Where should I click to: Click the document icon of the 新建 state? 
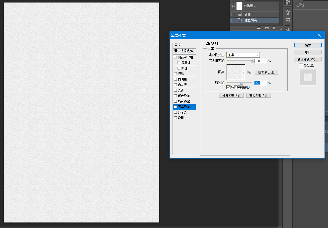pyautogui.click(x=240, y=15)
